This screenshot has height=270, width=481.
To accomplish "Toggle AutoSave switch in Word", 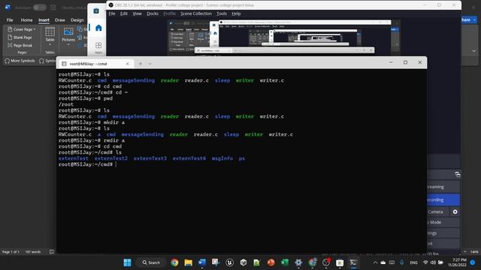I will [40, 7].
